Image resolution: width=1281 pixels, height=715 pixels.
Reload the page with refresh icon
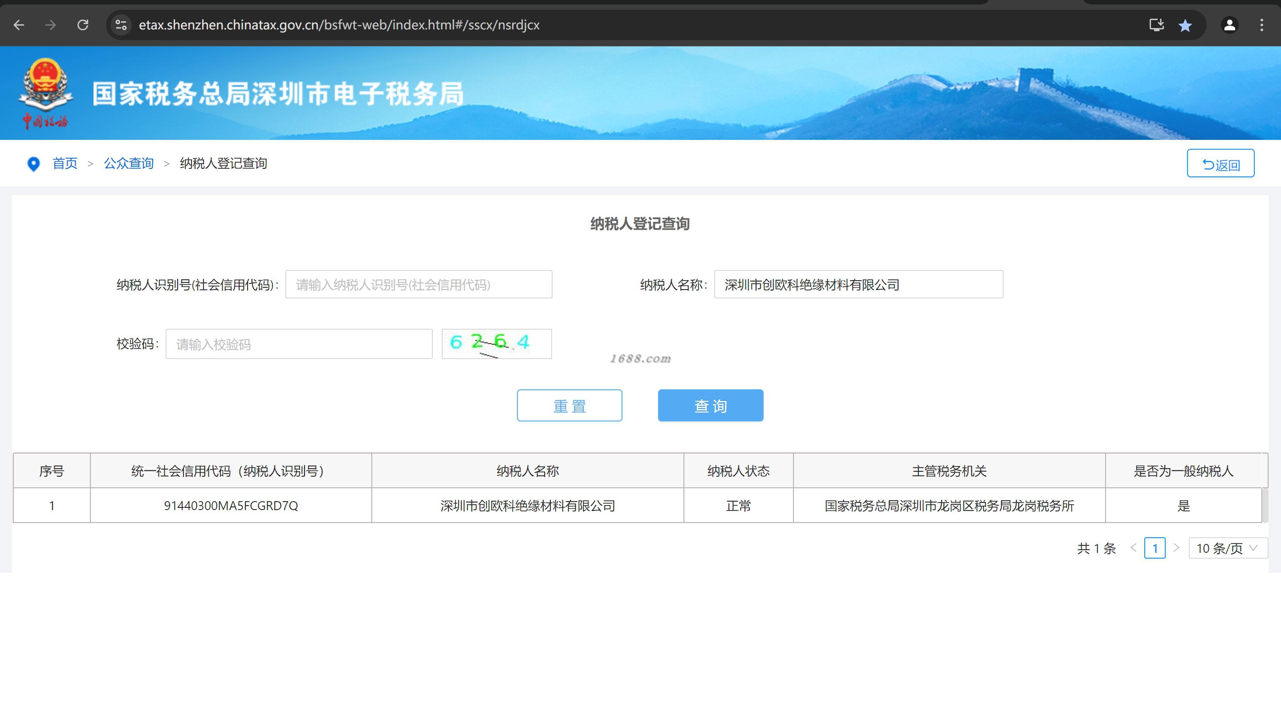point(82,25)
